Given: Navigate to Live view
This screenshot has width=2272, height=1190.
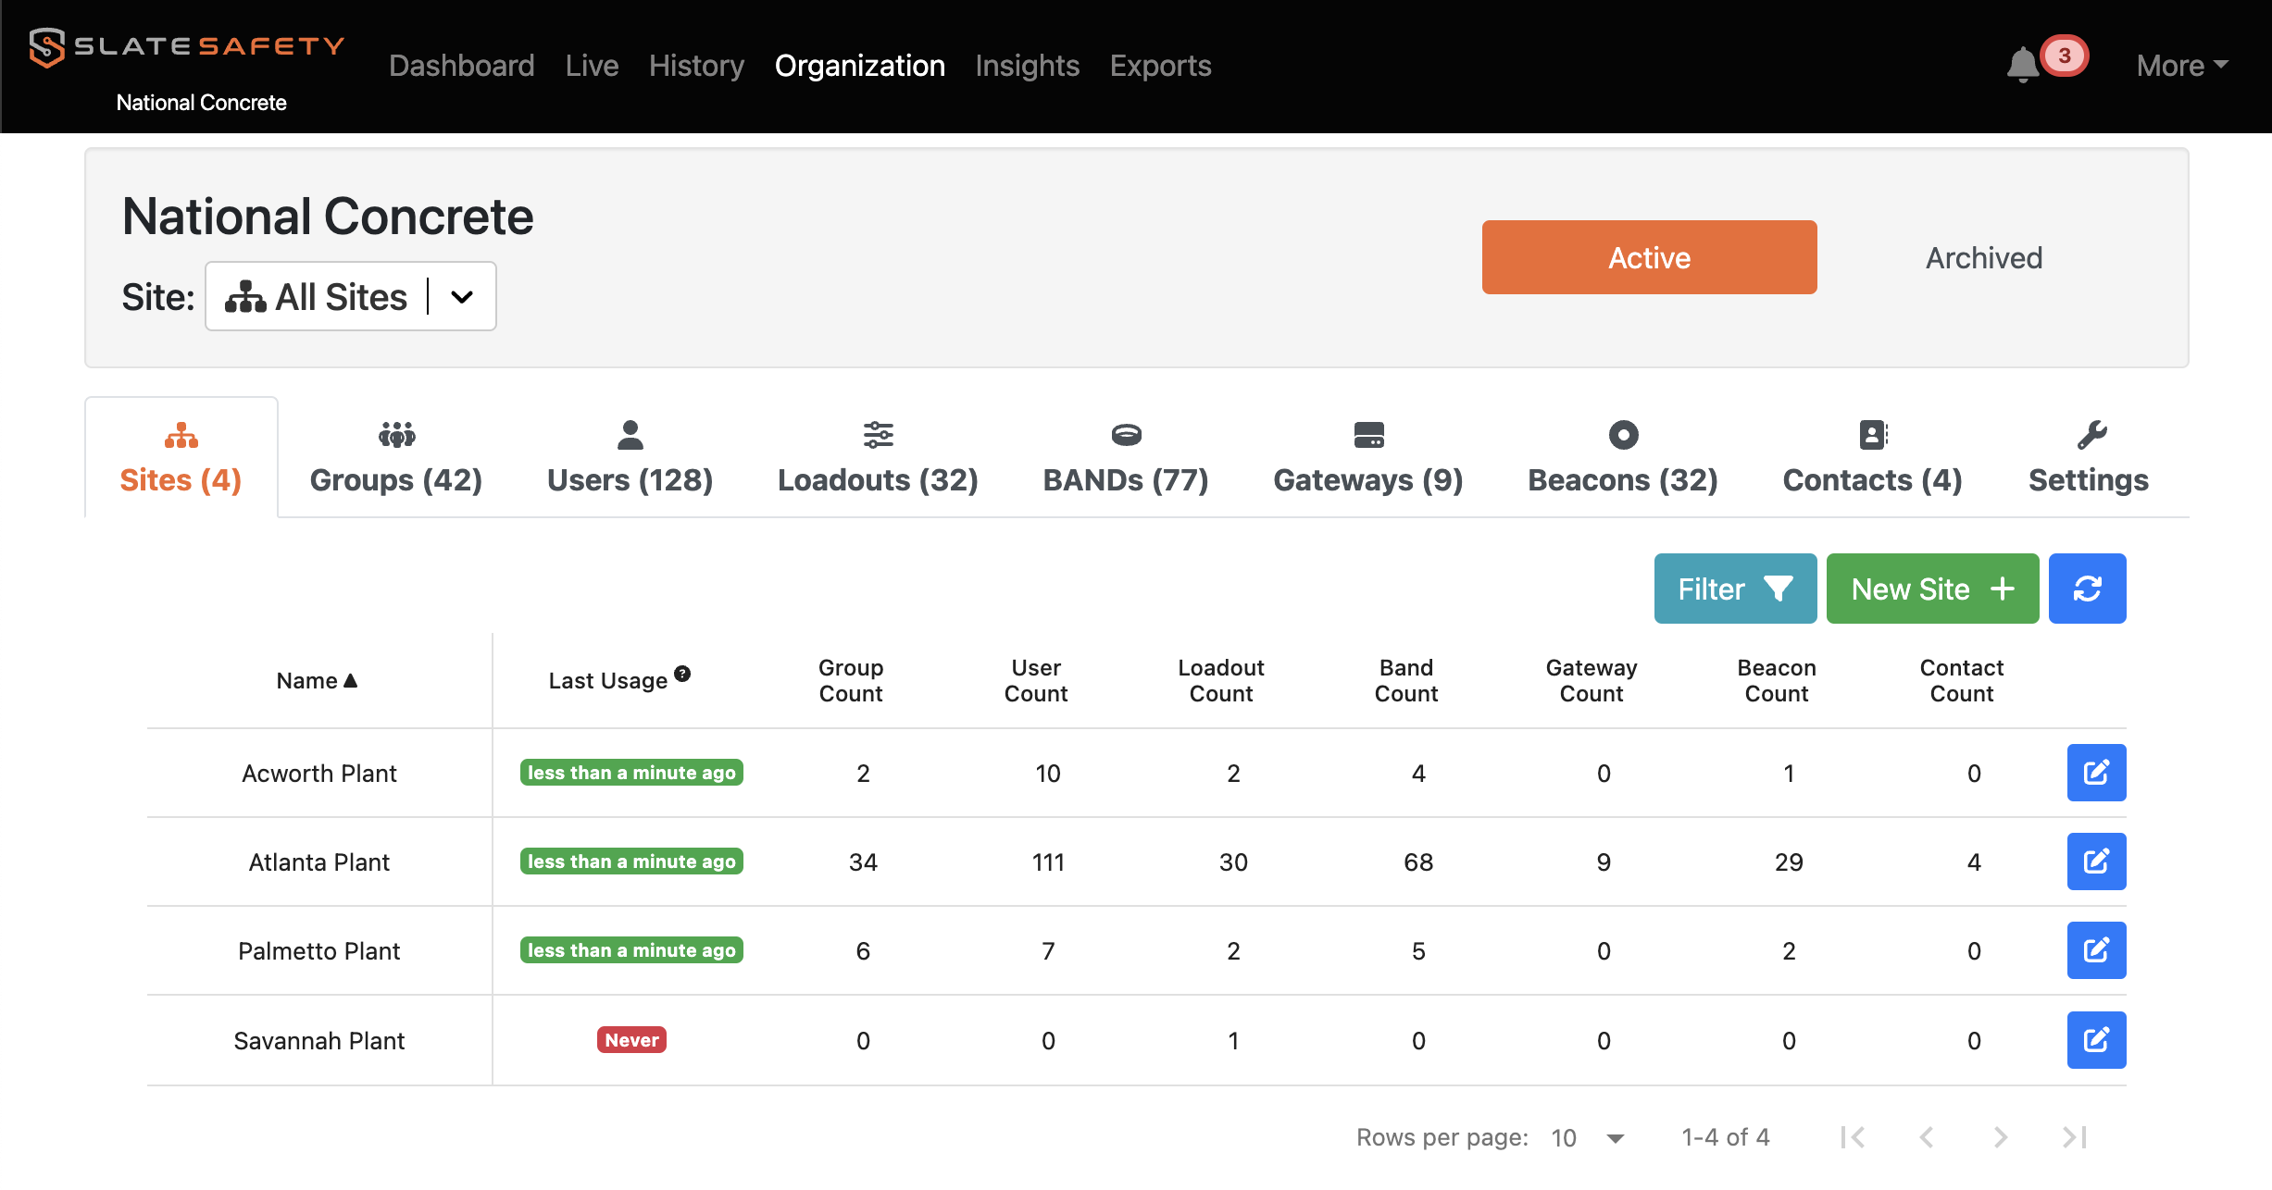Looking at the screenshot, I should (x=592, y=66).
